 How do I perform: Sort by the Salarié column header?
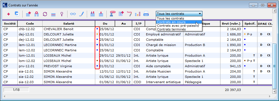click(69, 23)
